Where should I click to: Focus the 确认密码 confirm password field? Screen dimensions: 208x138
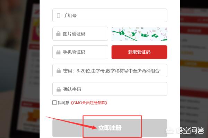click(110, 89)
